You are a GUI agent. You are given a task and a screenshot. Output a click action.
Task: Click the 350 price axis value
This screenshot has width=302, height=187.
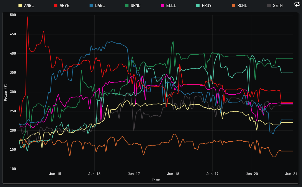(x=13, y=73)
